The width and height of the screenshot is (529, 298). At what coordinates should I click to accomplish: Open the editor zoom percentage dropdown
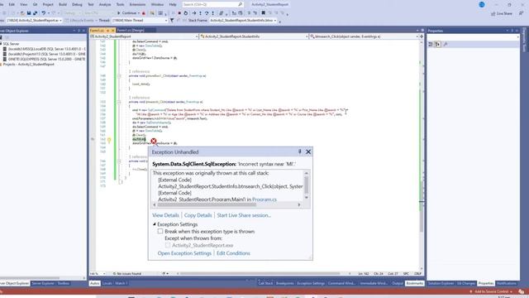click(x=98, y=274)
